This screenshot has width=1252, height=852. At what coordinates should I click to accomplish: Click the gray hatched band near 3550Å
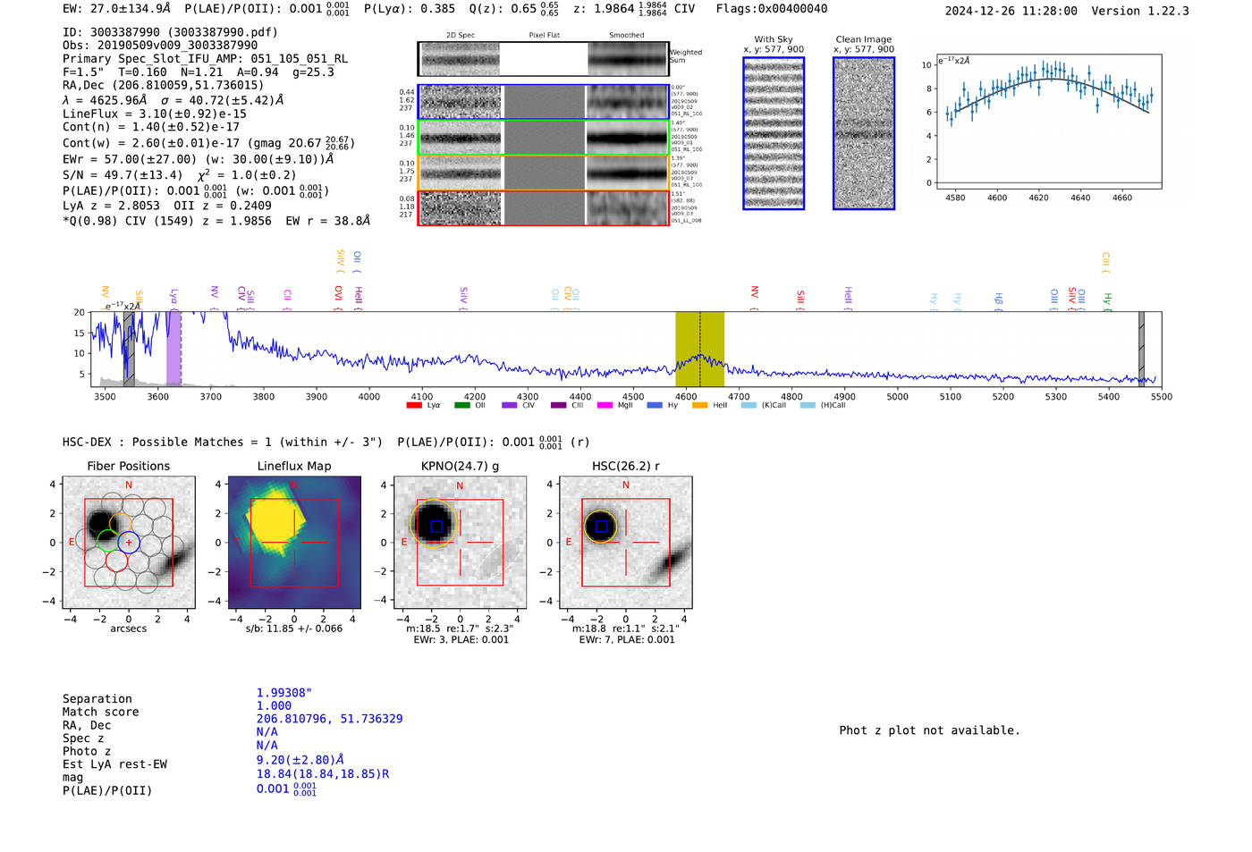point(129,350)
